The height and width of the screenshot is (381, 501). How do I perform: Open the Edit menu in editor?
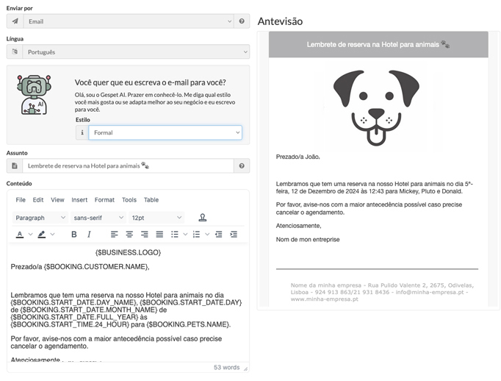38,199
